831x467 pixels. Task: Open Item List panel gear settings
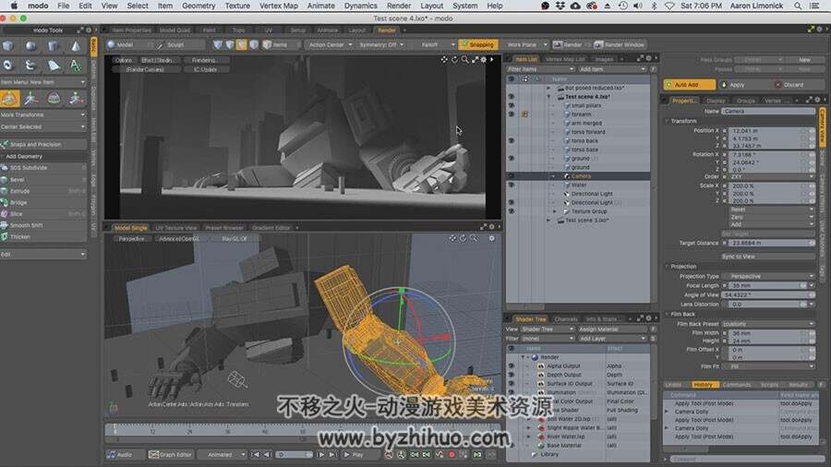coord(648,59)
